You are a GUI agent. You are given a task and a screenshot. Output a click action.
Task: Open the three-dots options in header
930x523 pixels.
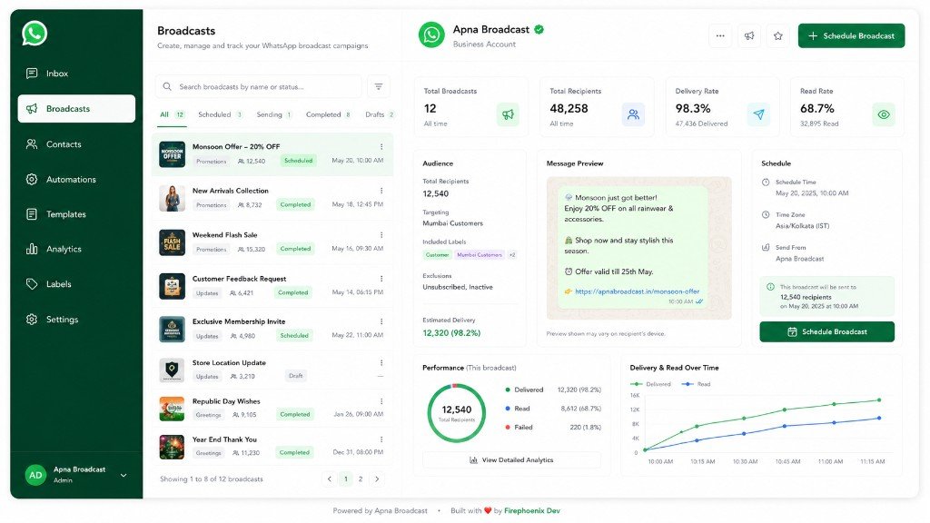coord(720,35)
